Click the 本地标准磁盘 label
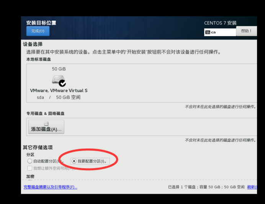The image size is (265, 204). point(39,59)
